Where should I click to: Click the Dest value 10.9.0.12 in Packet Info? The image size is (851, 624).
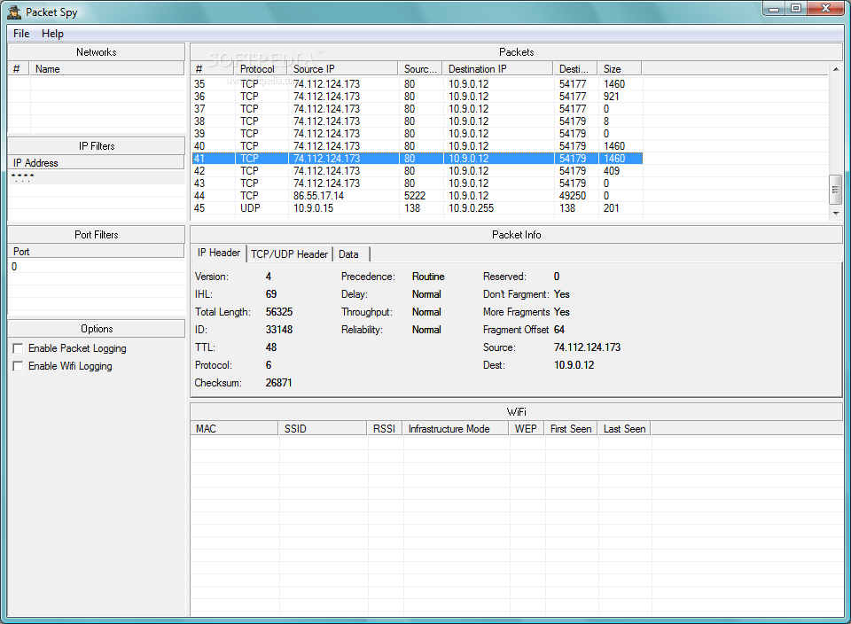point(574,365)
